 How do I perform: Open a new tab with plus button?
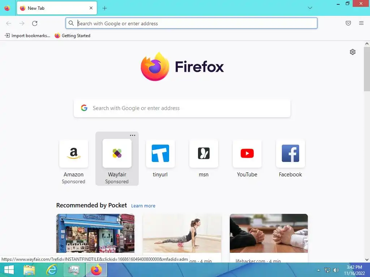104,8
